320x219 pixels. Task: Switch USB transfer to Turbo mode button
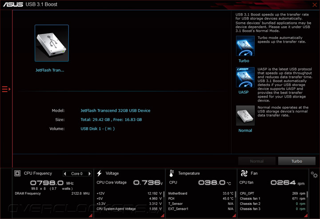tap(296, 161)
